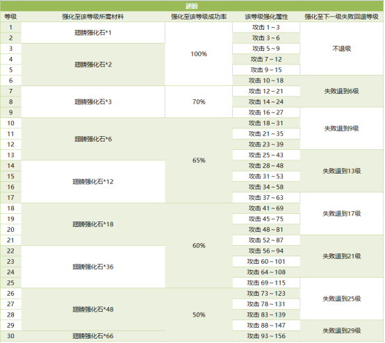Select the 攻击 7～12 attribute cell

[x=266, y=59]
